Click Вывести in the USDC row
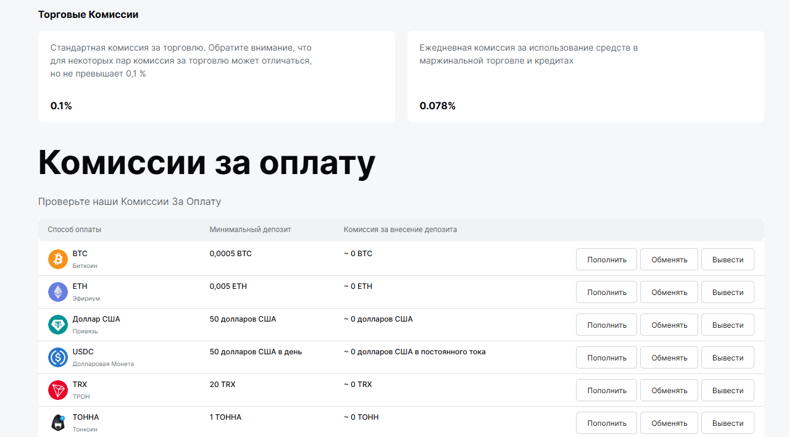This screenshot has width=789, height=437. (728, 357)
